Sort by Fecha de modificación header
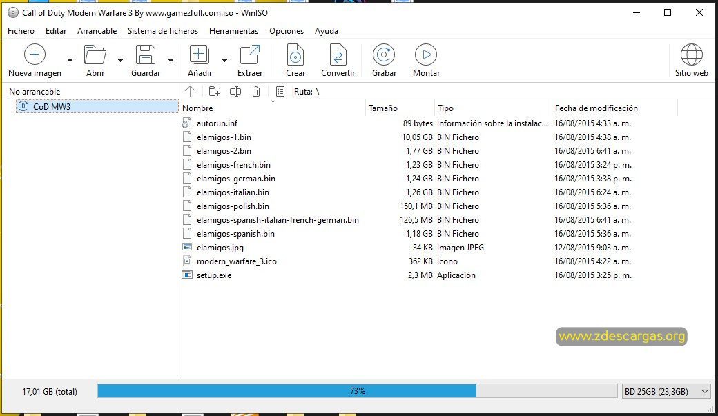Image resolution: width=718 pixels, height=416 pixels. [614, 108]
